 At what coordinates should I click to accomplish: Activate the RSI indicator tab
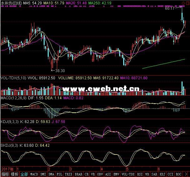pos(140,174)
